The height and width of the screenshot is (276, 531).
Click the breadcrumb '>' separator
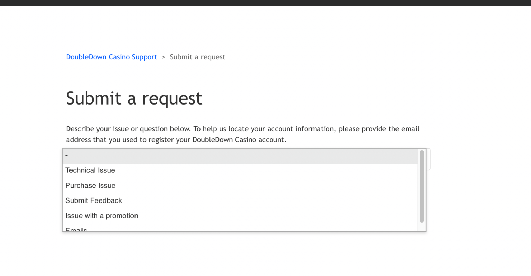(164, 57)
